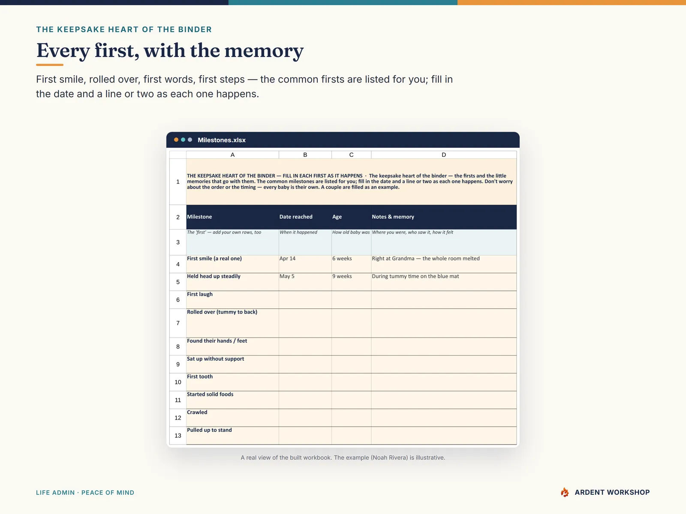Viewport: 686px width, 514px height.
Task: Select 'First smile (a real one)' cell
Action: 232,264
